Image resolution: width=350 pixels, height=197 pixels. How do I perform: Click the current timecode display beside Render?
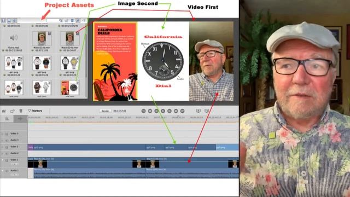pos(120,111)
